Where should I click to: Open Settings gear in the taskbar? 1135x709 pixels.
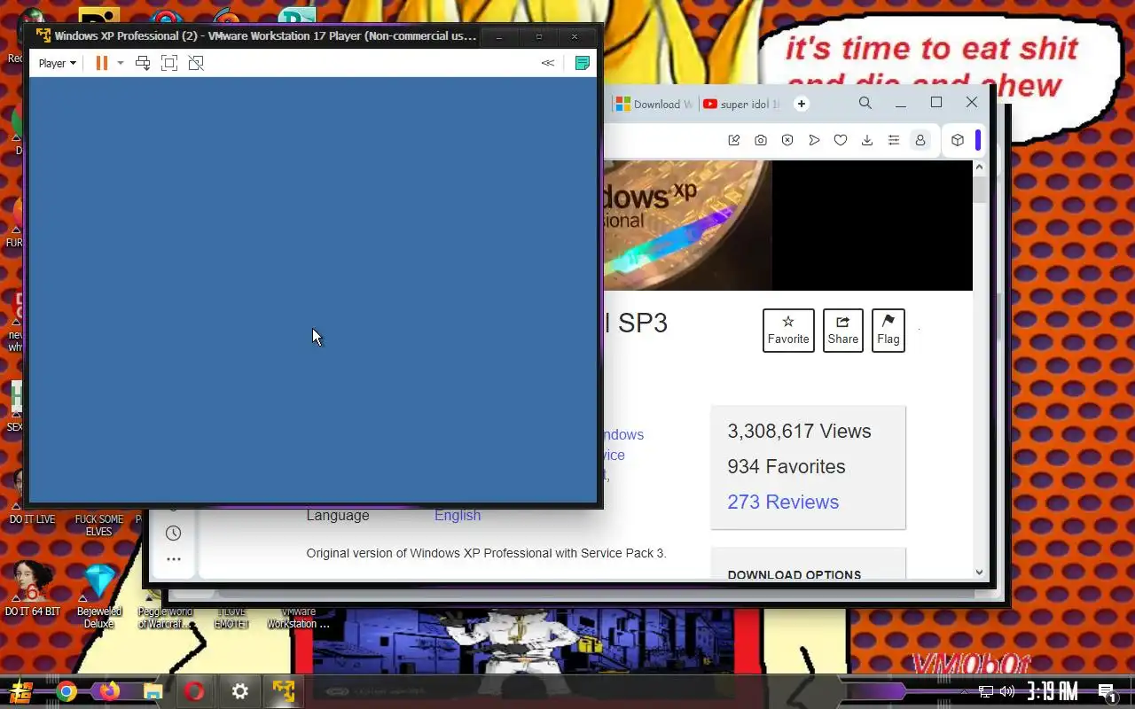tap(239, 691)
